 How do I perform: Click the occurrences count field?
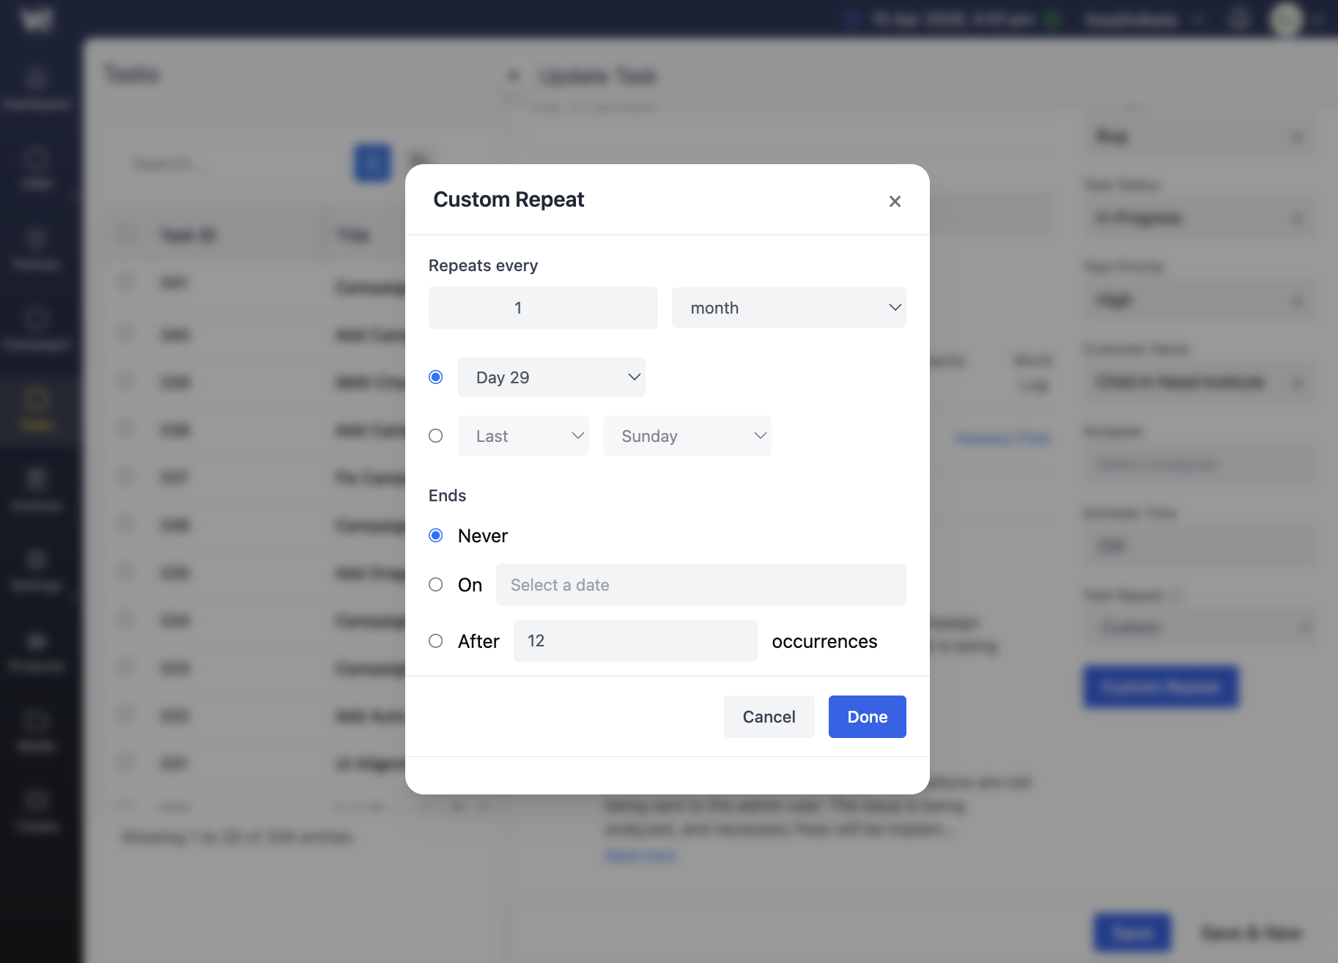click(x=635, y=641)
